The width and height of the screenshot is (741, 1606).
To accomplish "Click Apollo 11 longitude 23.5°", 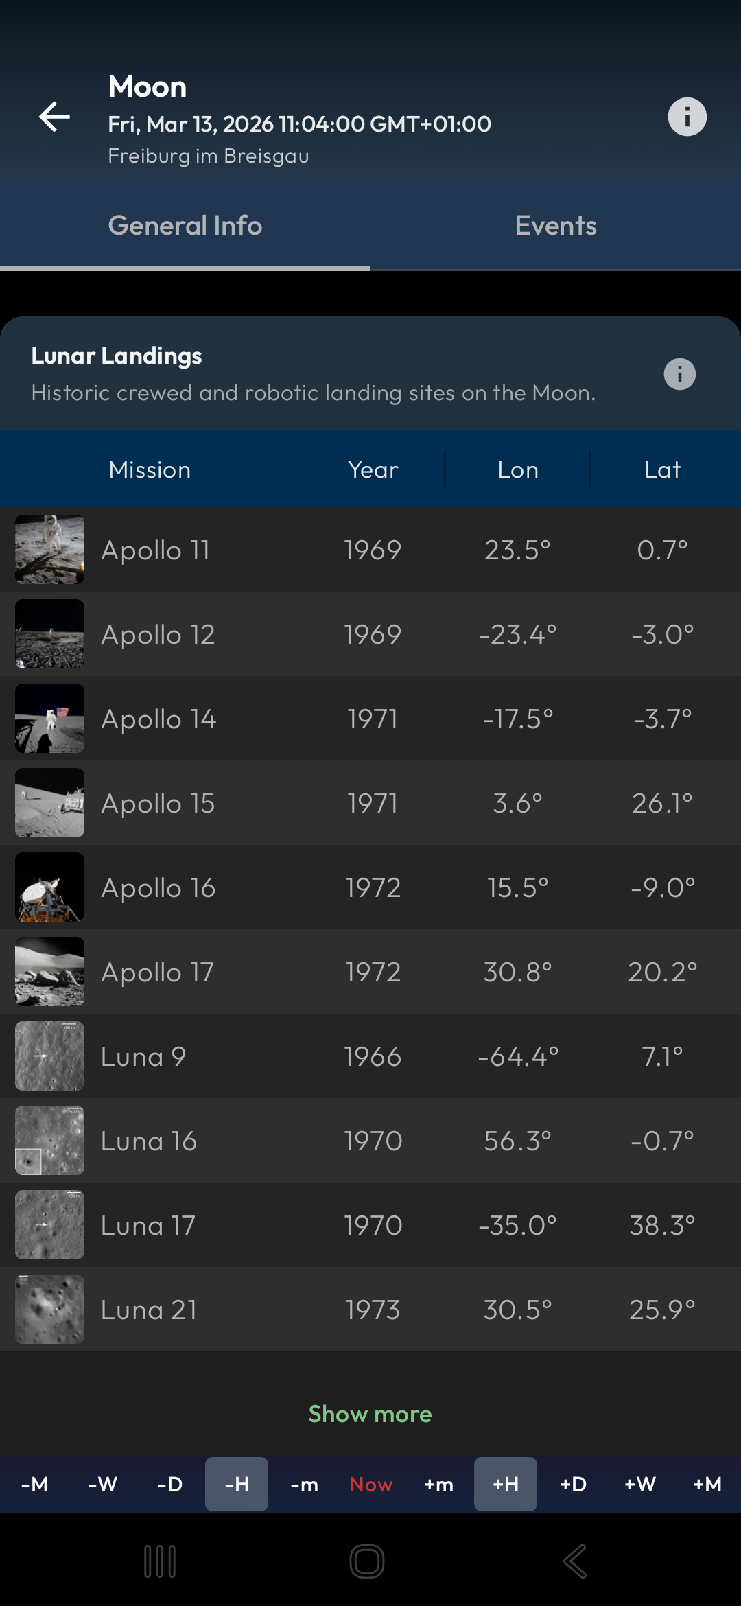I will (518, 550).
